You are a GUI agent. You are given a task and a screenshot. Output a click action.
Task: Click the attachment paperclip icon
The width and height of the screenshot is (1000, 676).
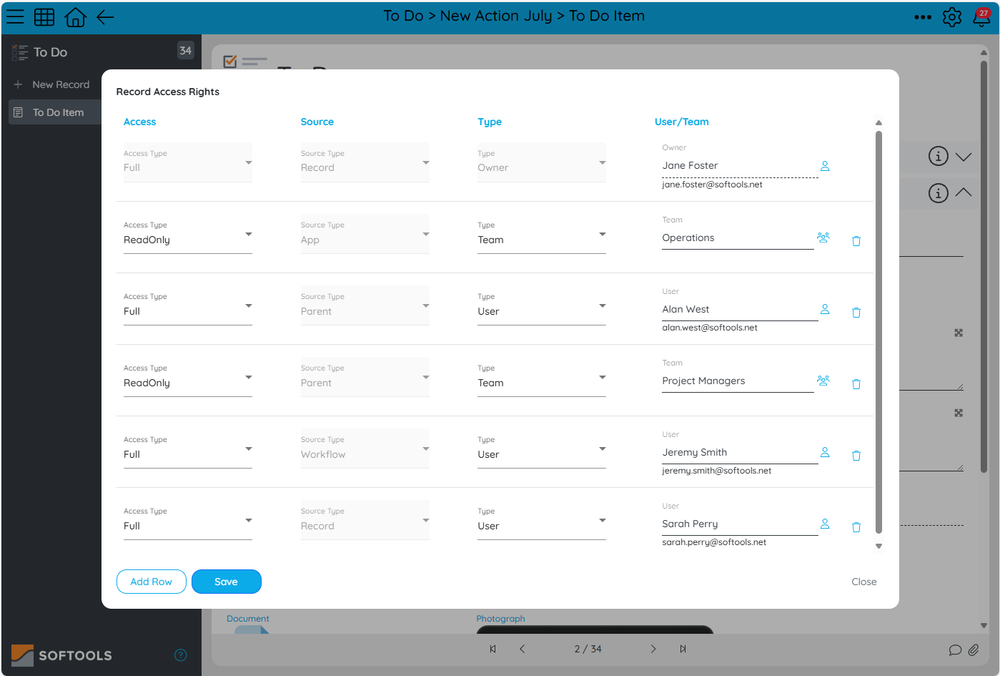point(974,650)
